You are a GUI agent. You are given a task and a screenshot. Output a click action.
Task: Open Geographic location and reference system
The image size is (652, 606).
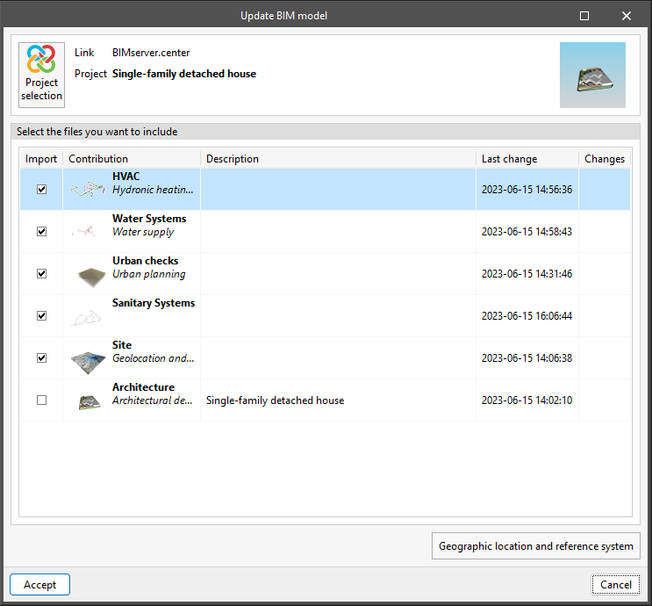coord(536,546)
